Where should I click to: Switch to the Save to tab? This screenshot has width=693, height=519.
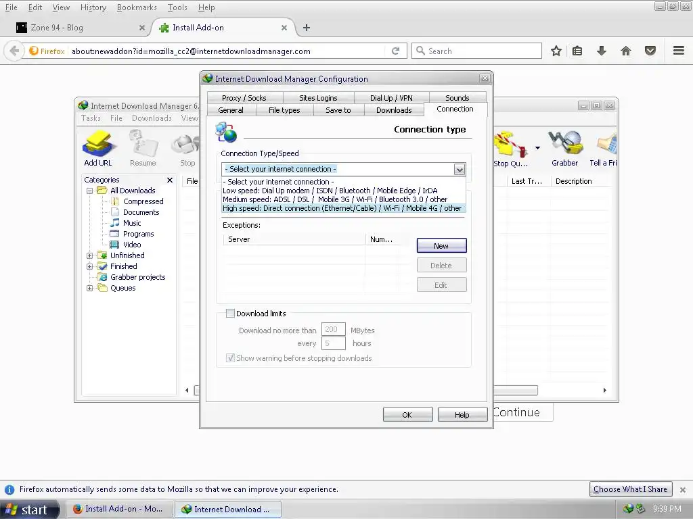click(x=338, y=110)
